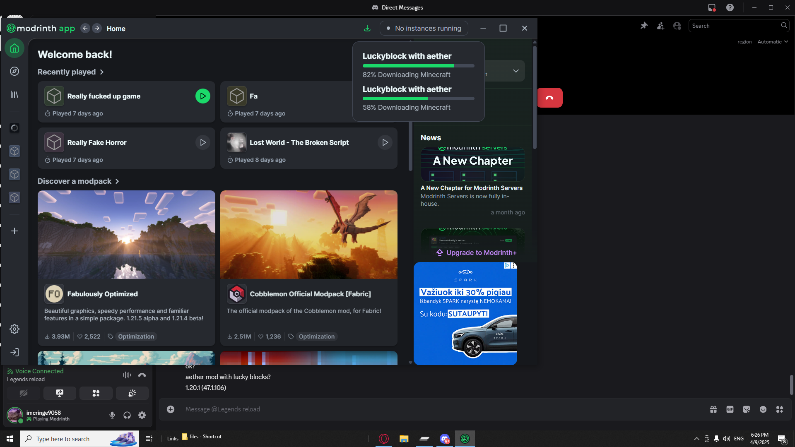Open Discord apps launcher icon

click(x=780, y=409)
